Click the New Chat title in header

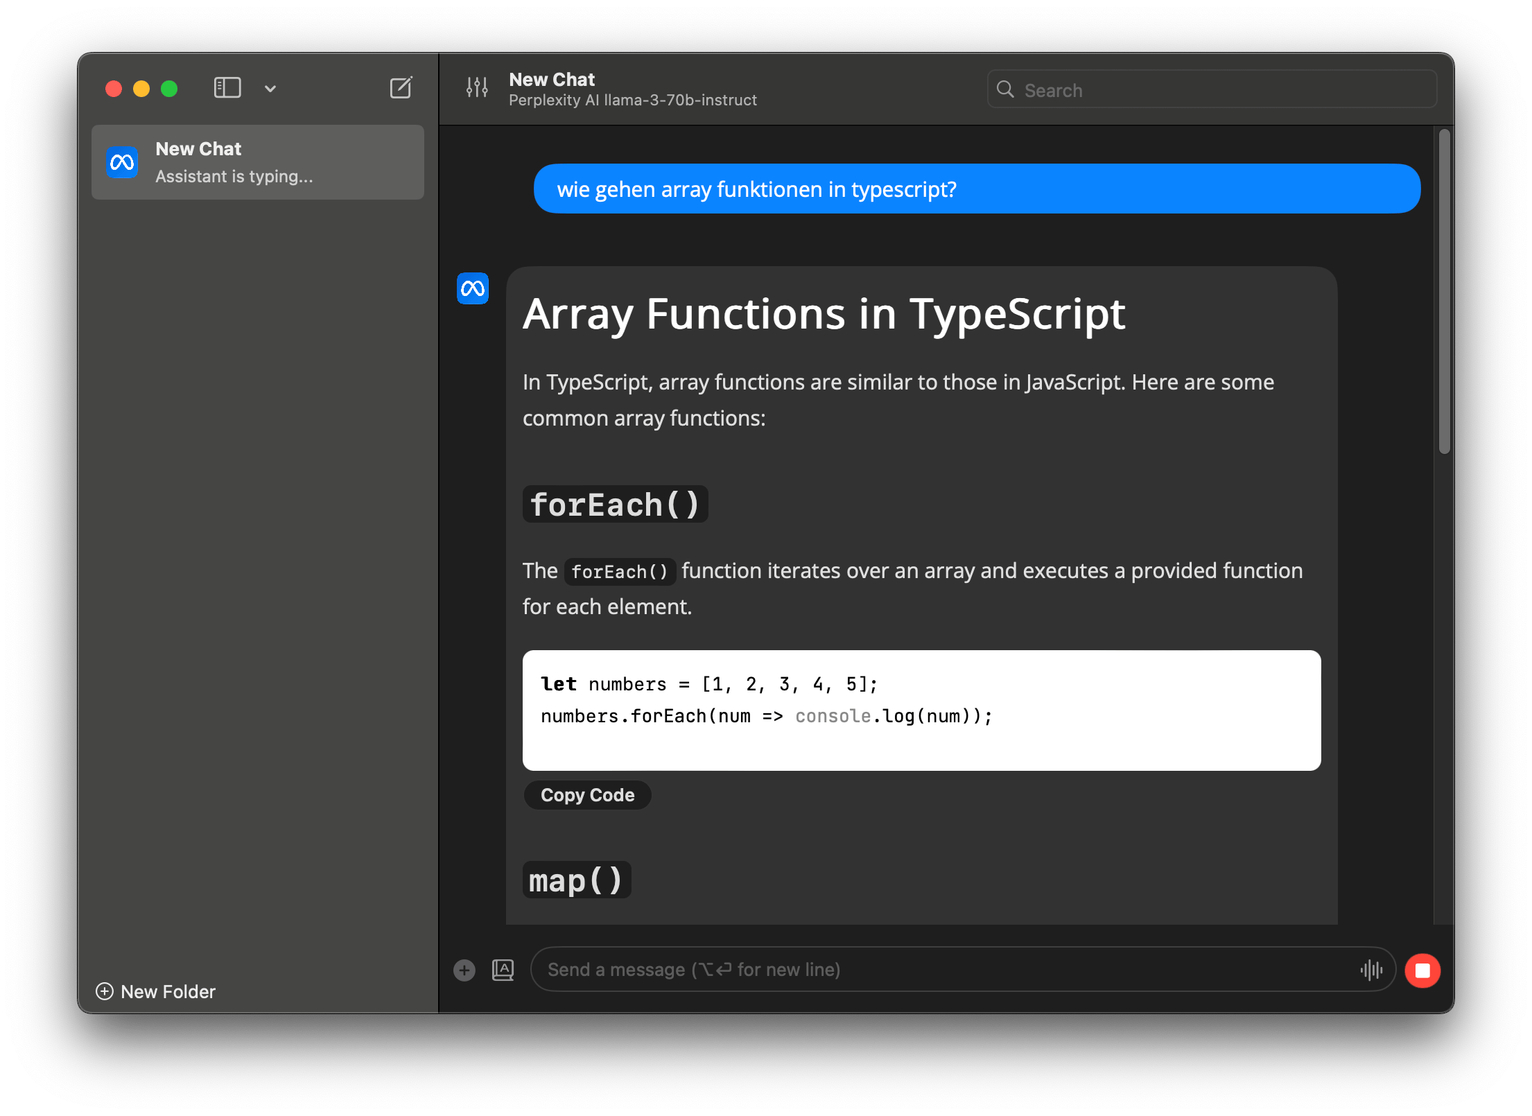[x=552, y=79]
